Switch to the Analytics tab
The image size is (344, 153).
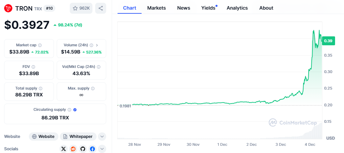click(237, 8)
